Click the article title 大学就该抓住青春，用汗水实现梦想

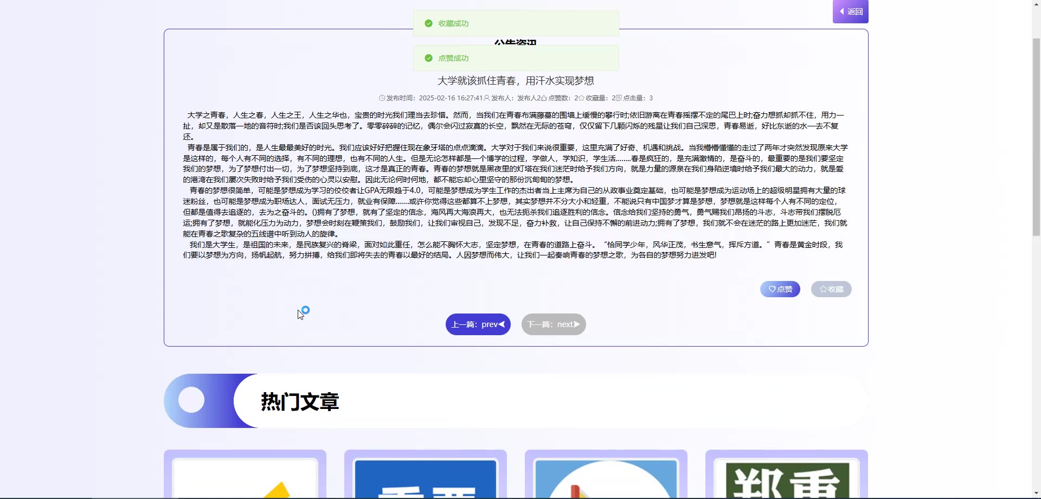[516, 81]
